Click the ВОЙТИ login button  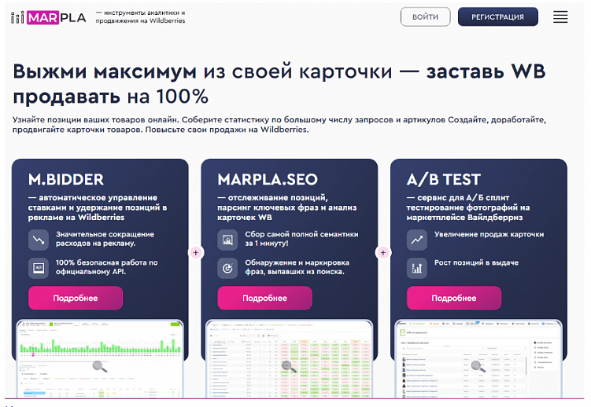click(x=425, y=17)
